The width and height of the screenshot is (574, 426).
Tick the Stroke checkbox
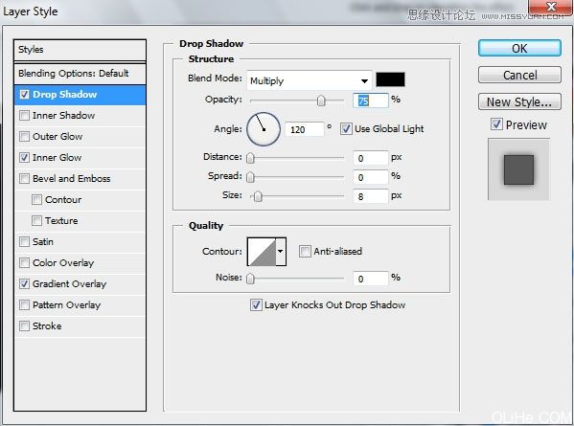[x=24, y=325]
